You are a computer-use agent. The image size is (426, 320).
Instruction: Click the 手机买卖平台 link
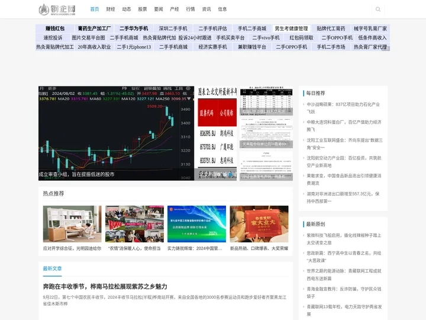coord(230,38)
